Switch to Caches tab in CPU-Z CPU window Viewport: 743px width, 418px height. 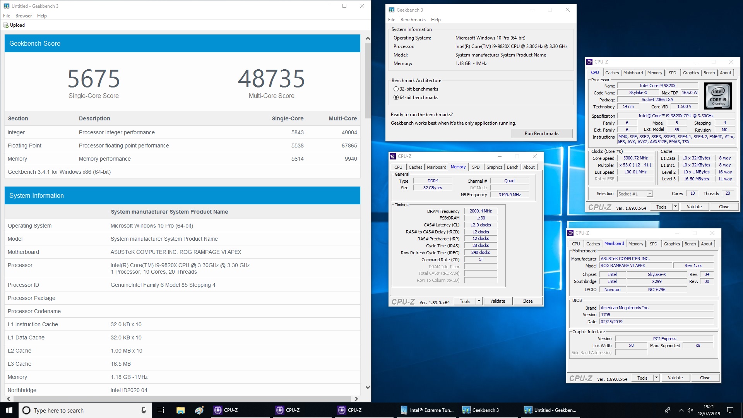pyautogui.click(x=612, y=73)
